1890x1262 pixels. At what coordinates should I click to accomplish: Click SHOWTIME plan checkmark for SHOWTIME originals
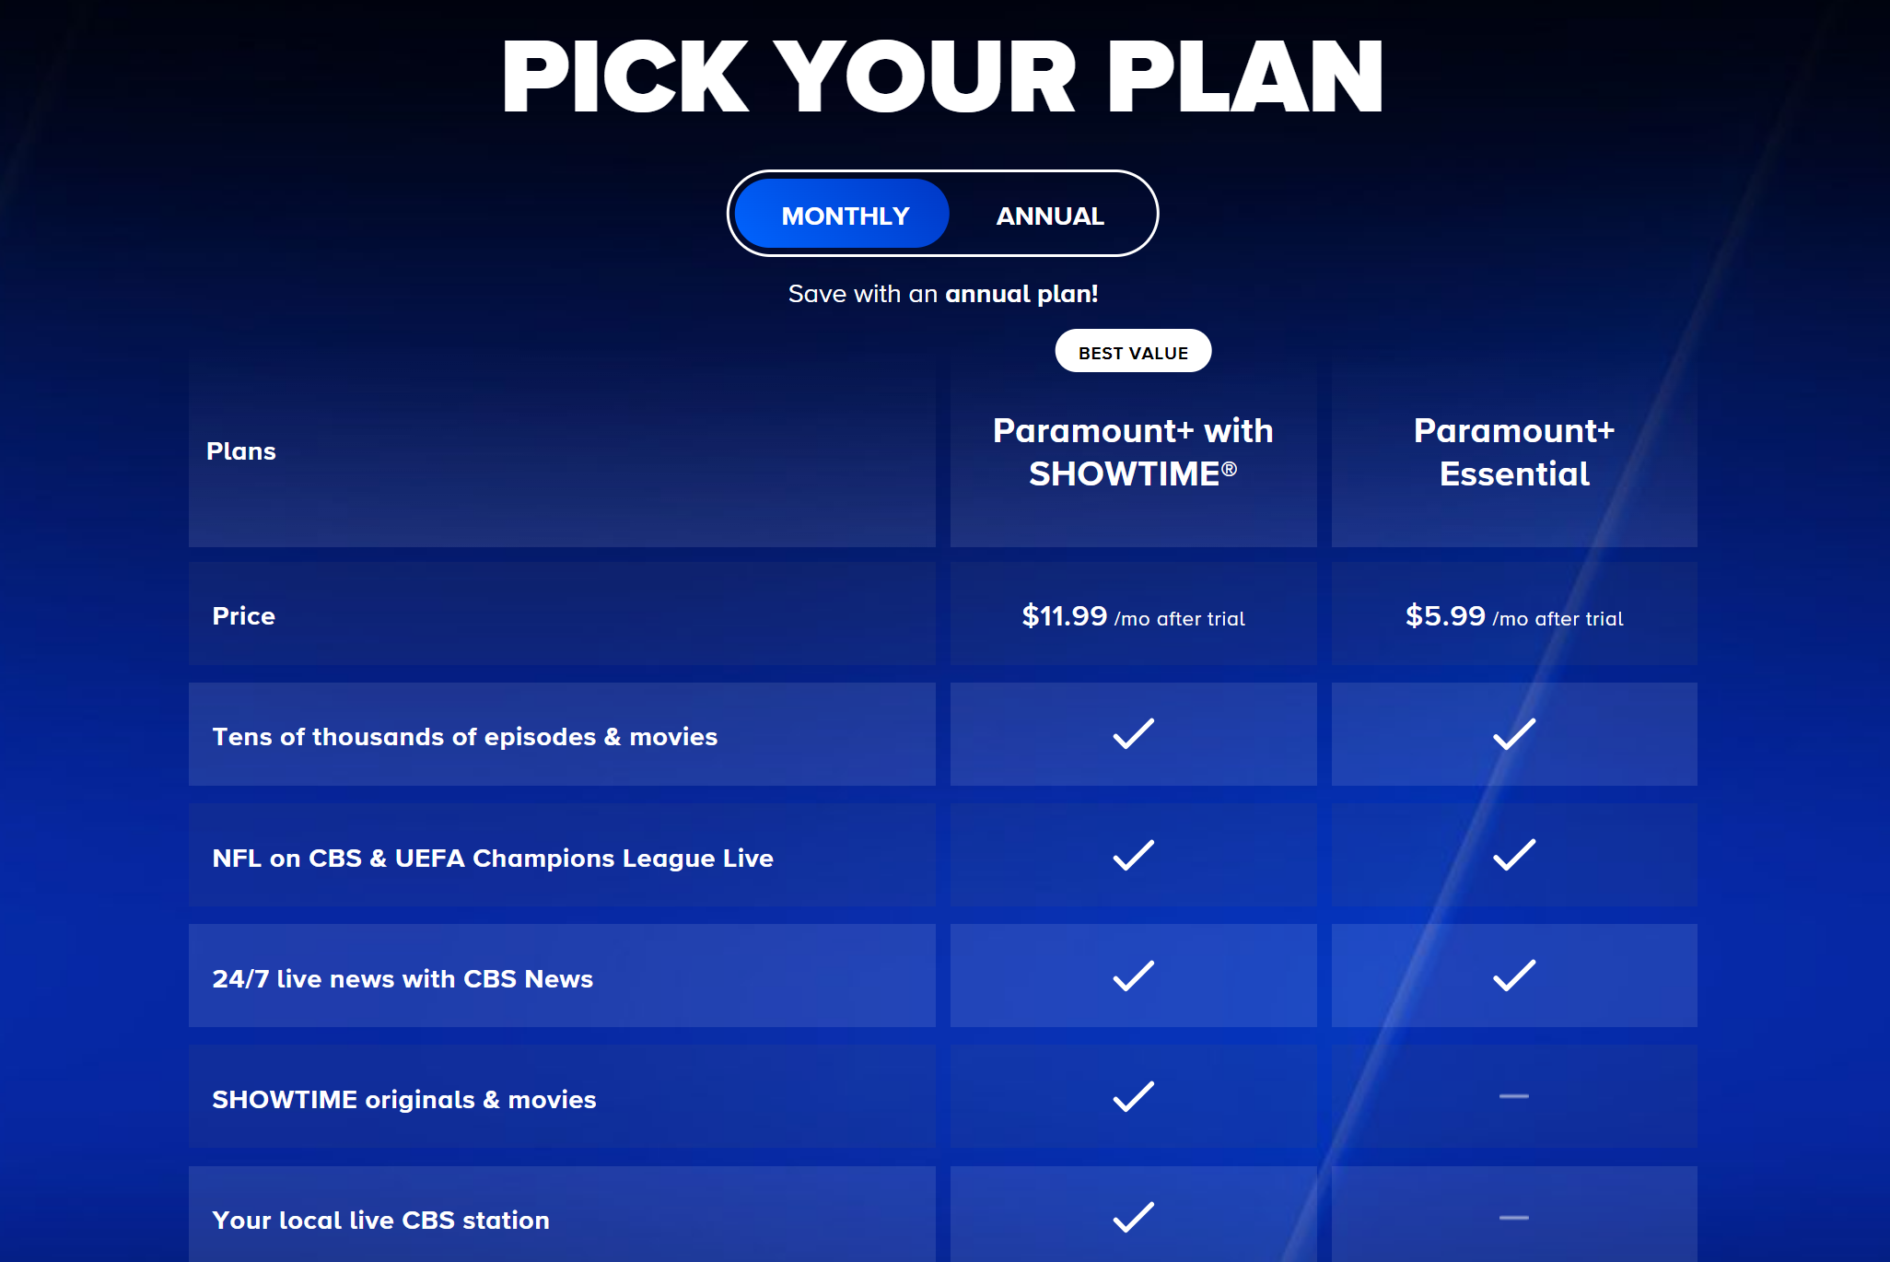point(1133,1097)
